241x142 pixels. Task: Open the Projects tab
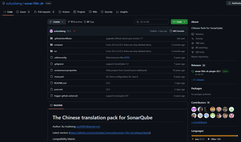tap(79, 12)
